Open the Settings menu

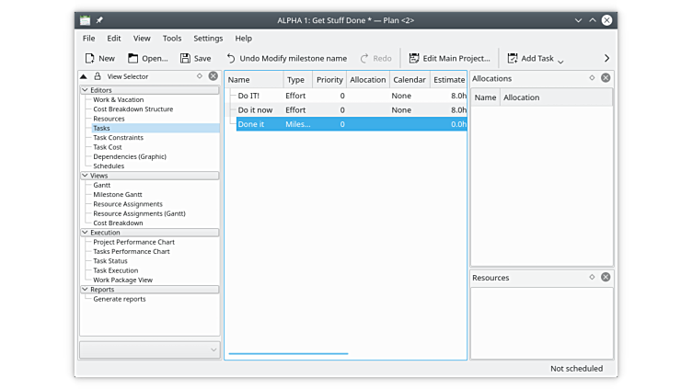[x=208, y=39]
